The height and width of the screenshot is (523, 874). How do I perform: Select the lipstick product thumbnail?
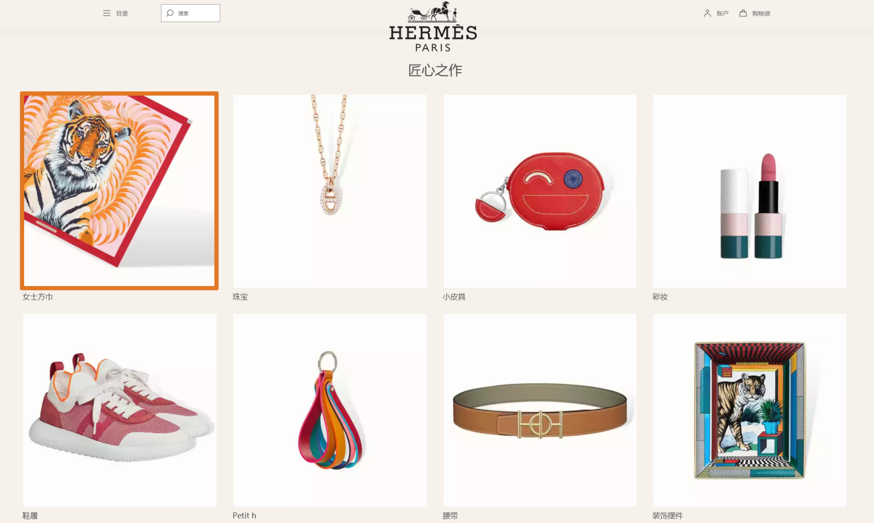(x=750, y=191)
